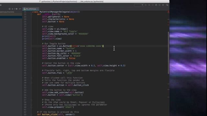Click the 'def button_click' method definition

pos(56,115)
